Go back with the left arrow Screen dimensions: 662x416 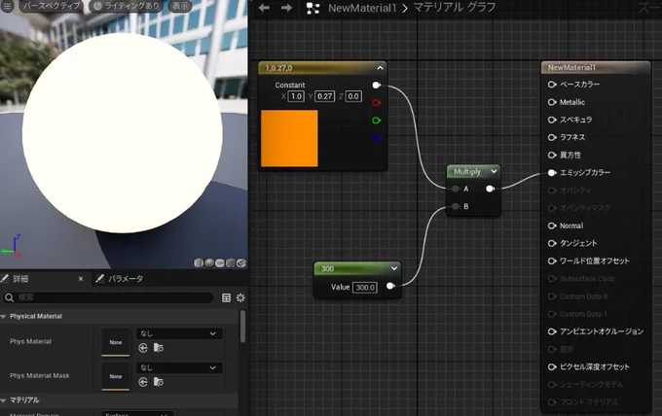point(264,8)
